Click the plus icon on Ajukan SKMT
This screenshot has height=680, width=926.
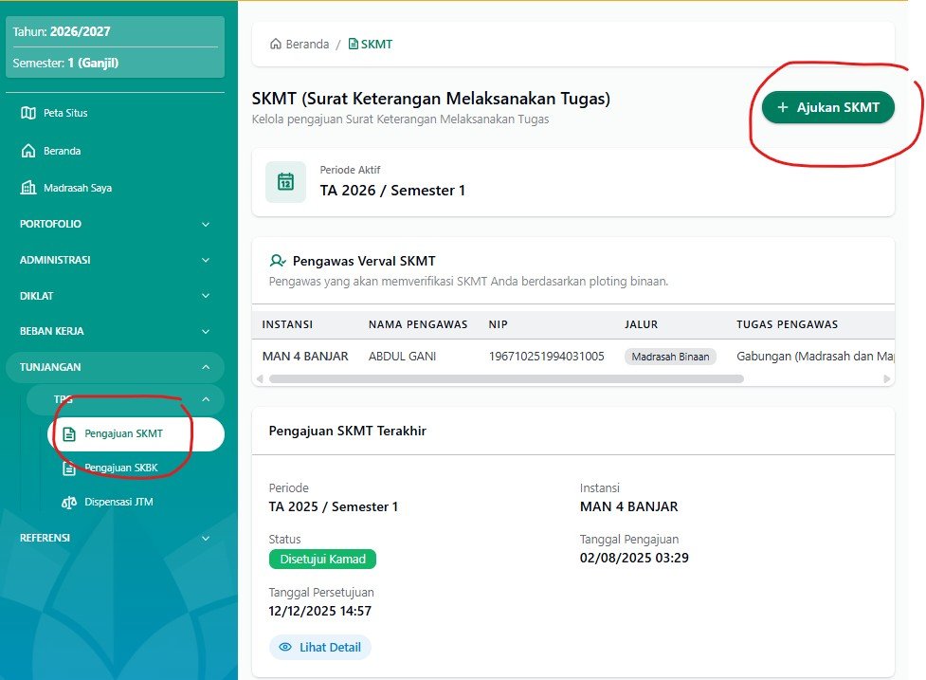click(x=783, y=107)
